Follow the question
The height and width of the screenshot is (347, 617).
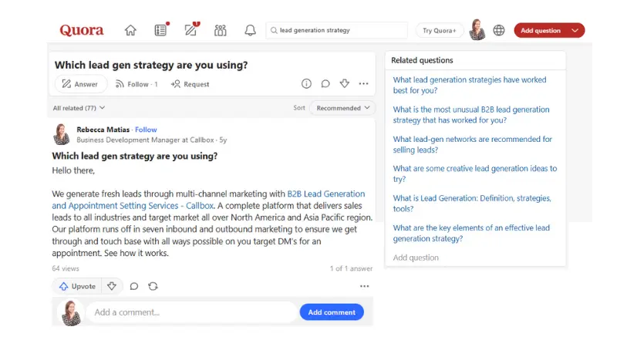click(x=137, y=84)
